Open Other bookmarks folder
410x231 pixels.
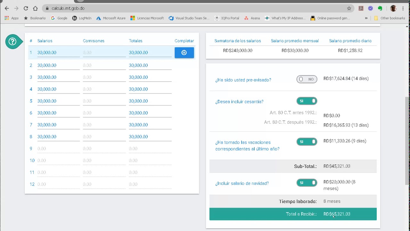389,18
